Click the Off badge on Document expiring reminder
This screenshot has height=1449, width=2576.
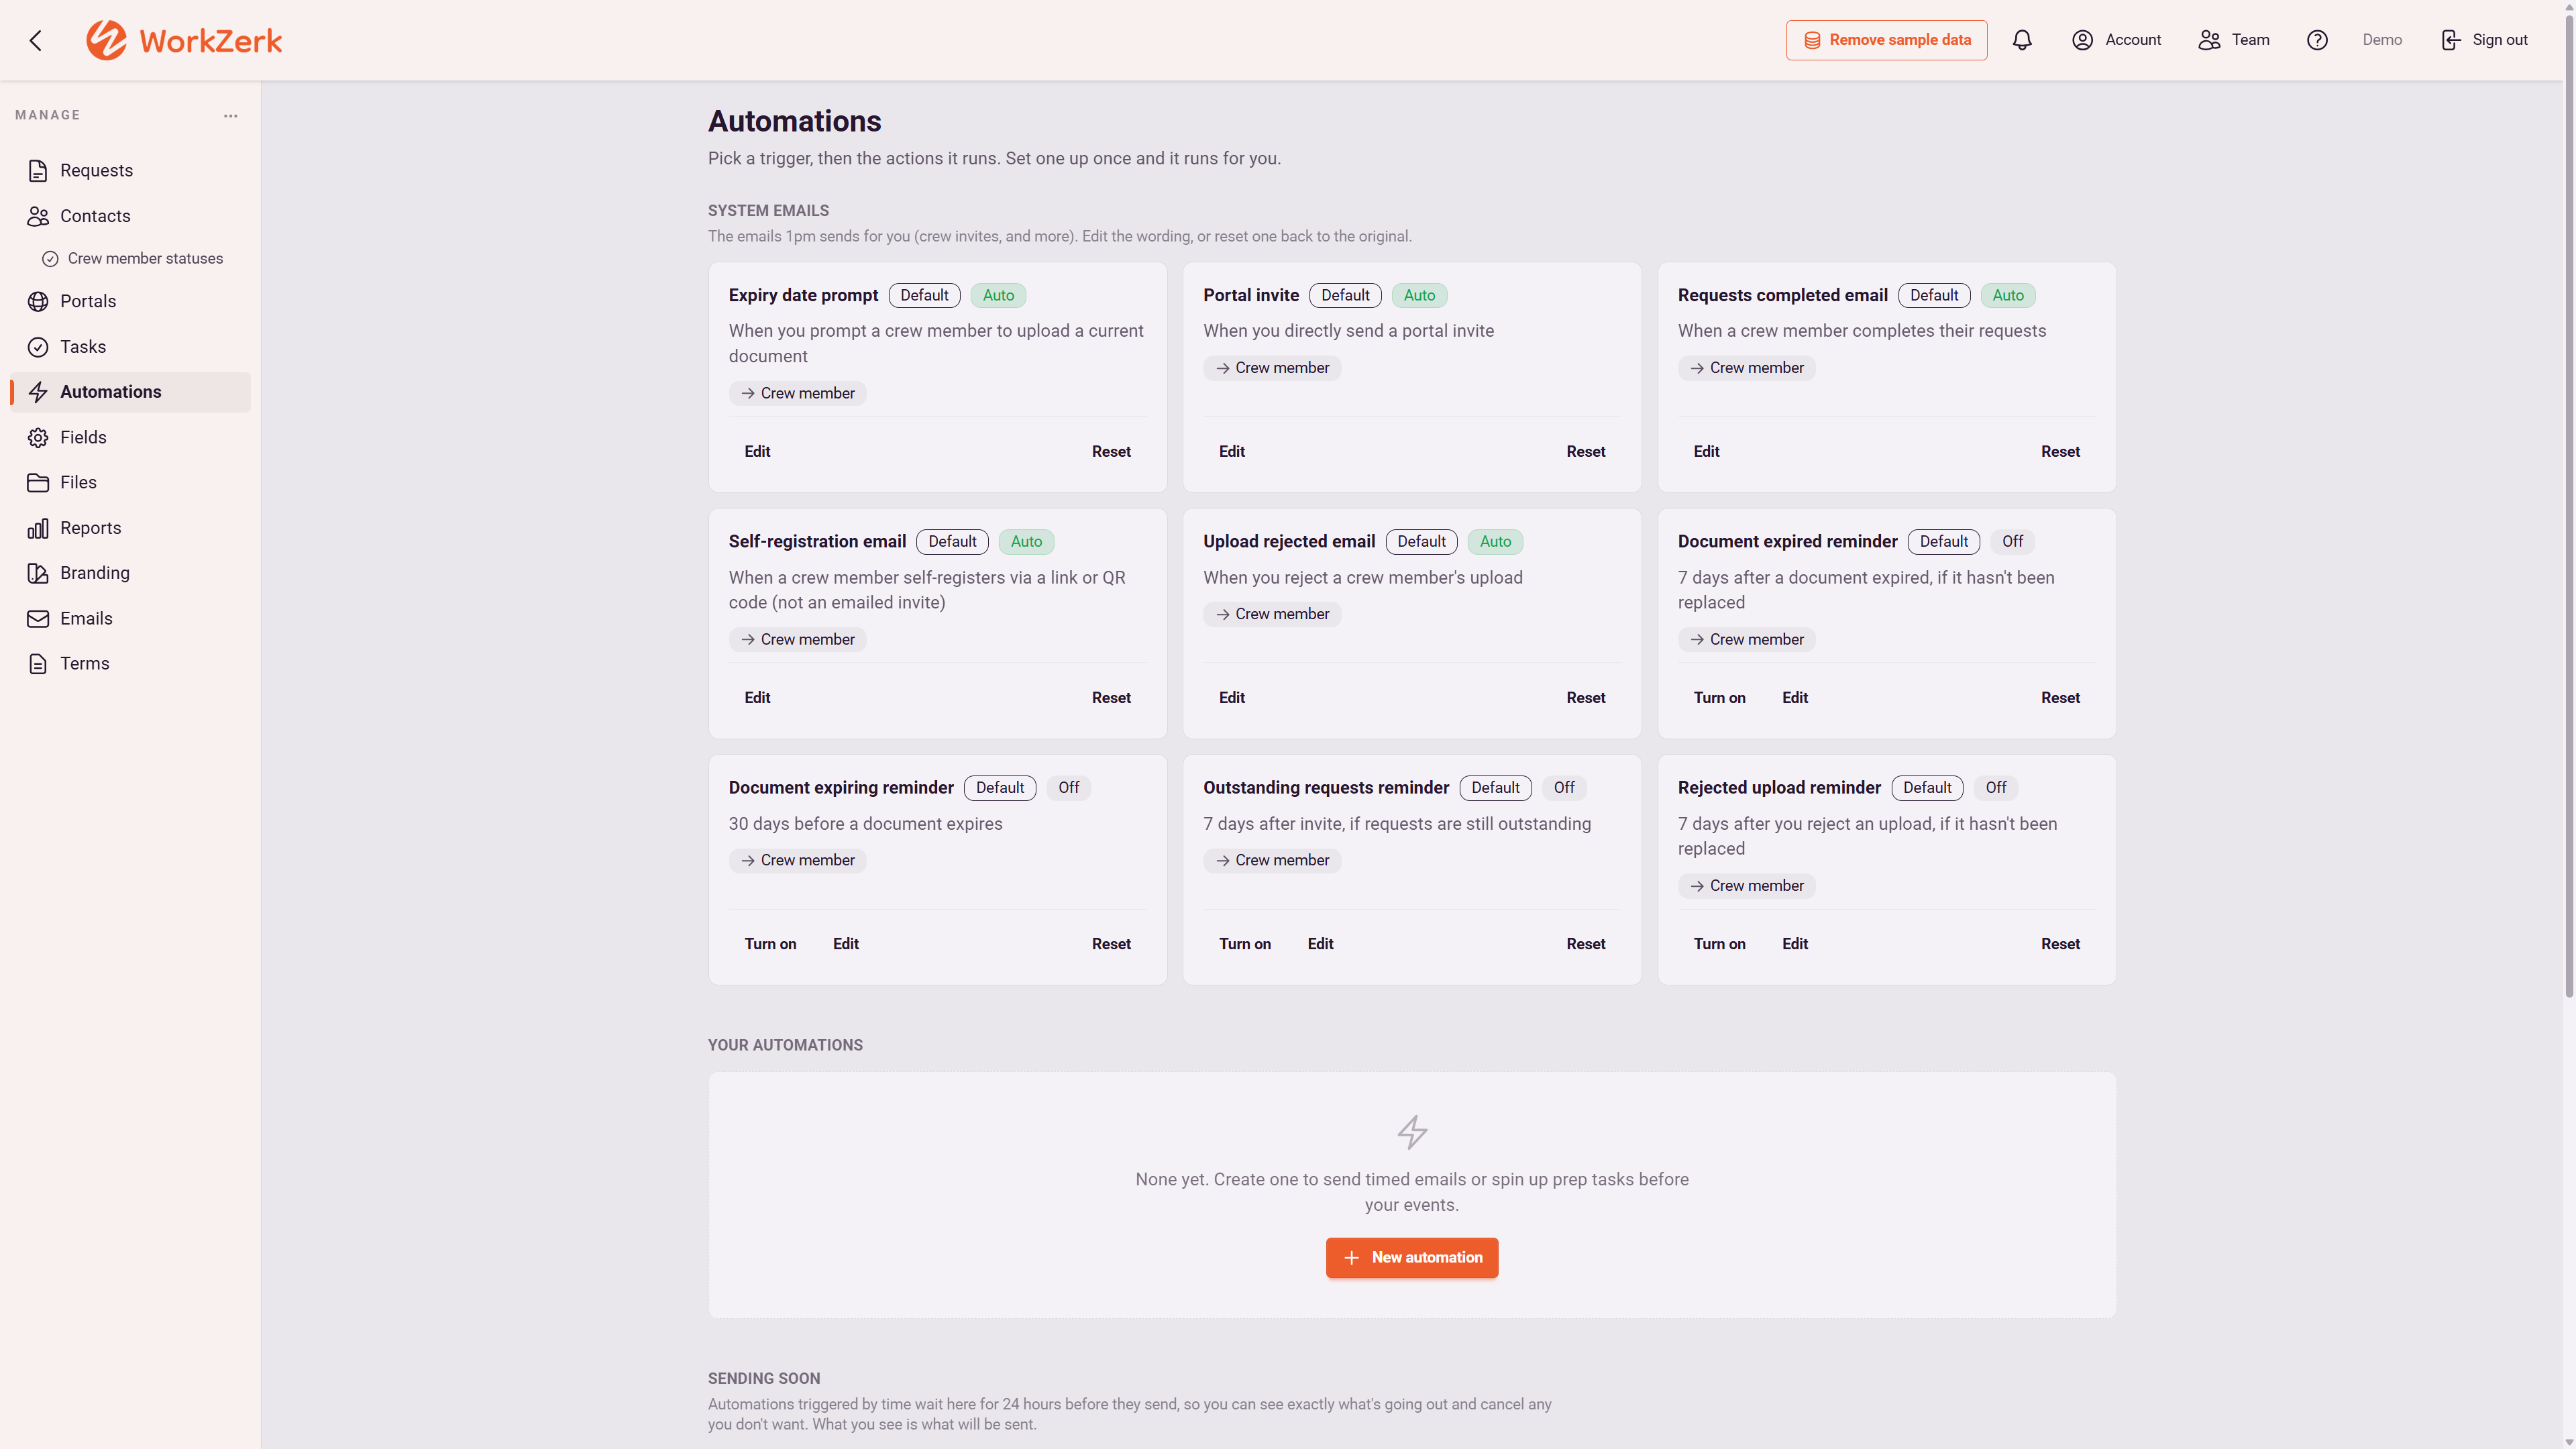pyautogui.click(x=1068, y=788)
